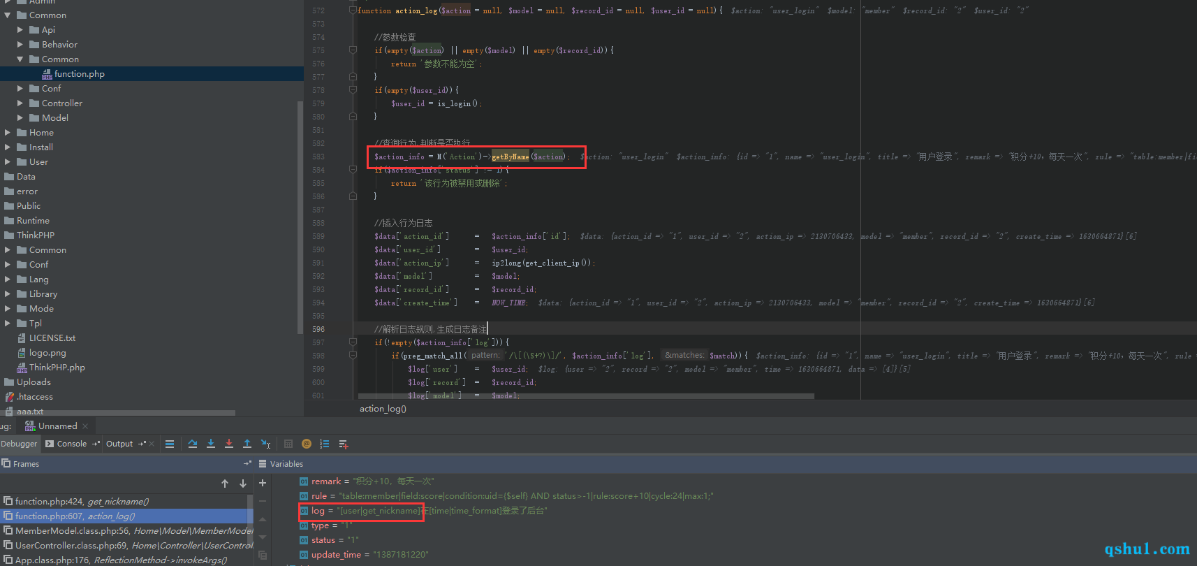
Task: Add a new watch with the plus icon
Action: [263, 483]
